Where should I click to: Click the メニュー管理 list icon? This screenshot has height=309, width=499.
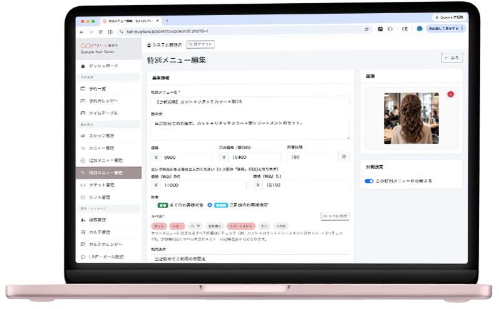(x=83, y=148)
